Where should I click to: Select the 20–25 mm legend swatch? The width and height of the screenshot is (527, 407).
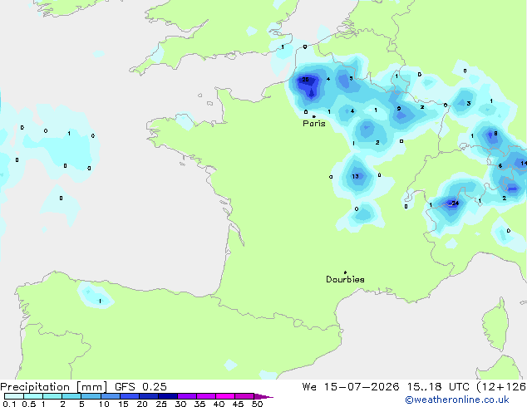click(x=149, y=396)
